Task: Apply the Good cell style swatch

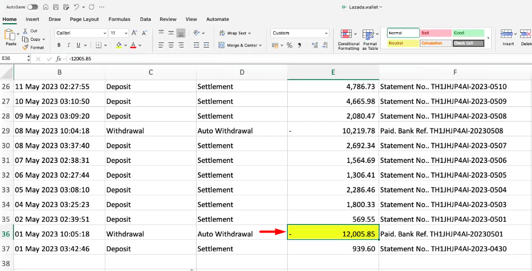Action: [x=467, y=33]
